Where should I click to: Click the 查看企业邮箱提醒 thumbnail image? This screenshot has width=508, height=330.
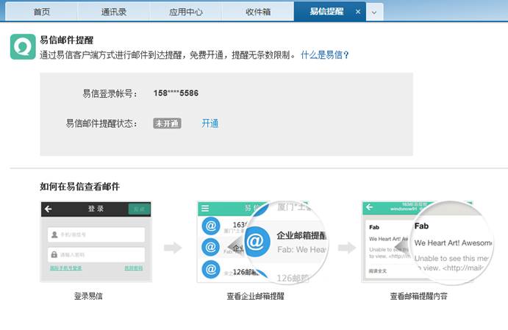click(262, 243)
